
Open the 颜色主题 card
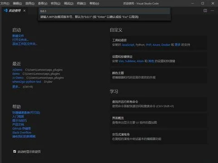pos(159,75)
